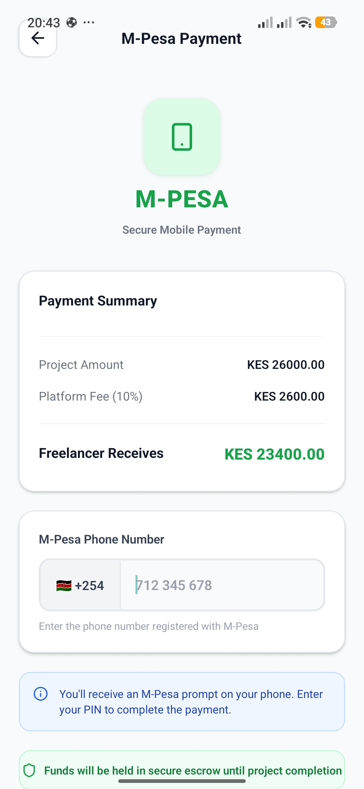Select the Platform Fee row

[182, 396]
